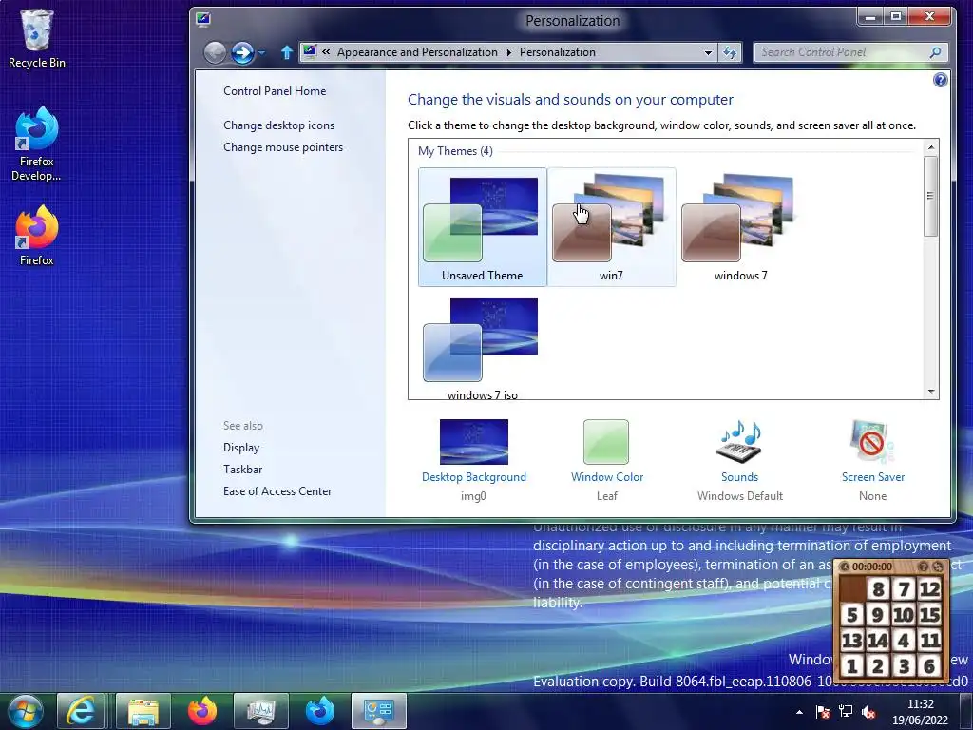Open the muted volume tray icon
This screenshot has height=730, width=973.
pyautogui.click(x=868, y=712)
